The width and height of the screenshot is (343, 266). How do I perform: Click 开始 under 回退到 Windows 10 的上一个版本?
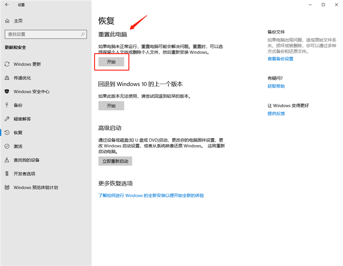pyautogui.click(x=111, y=106)
